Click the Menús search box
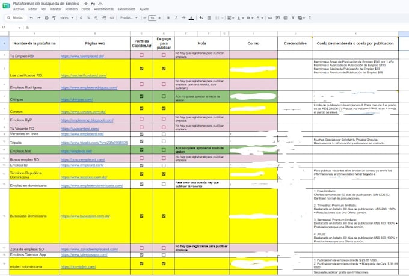The width and height of the screenshot is (409, 276). pyautogui.click(x=16, y=18)
